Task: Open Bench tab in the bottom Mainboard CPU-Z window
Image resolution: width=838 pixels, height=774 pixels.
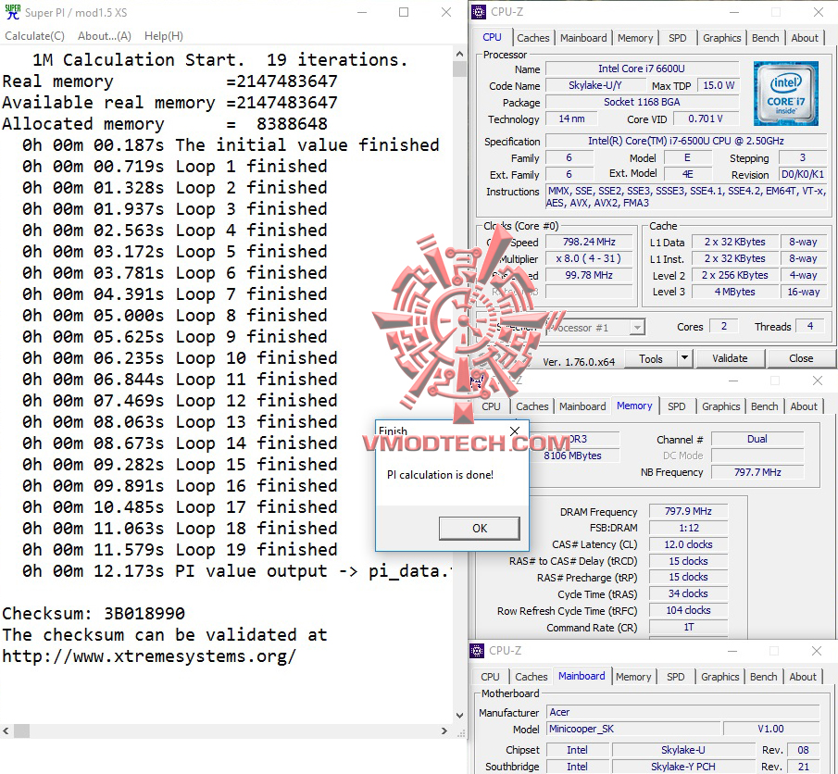Action: point(763,677)
